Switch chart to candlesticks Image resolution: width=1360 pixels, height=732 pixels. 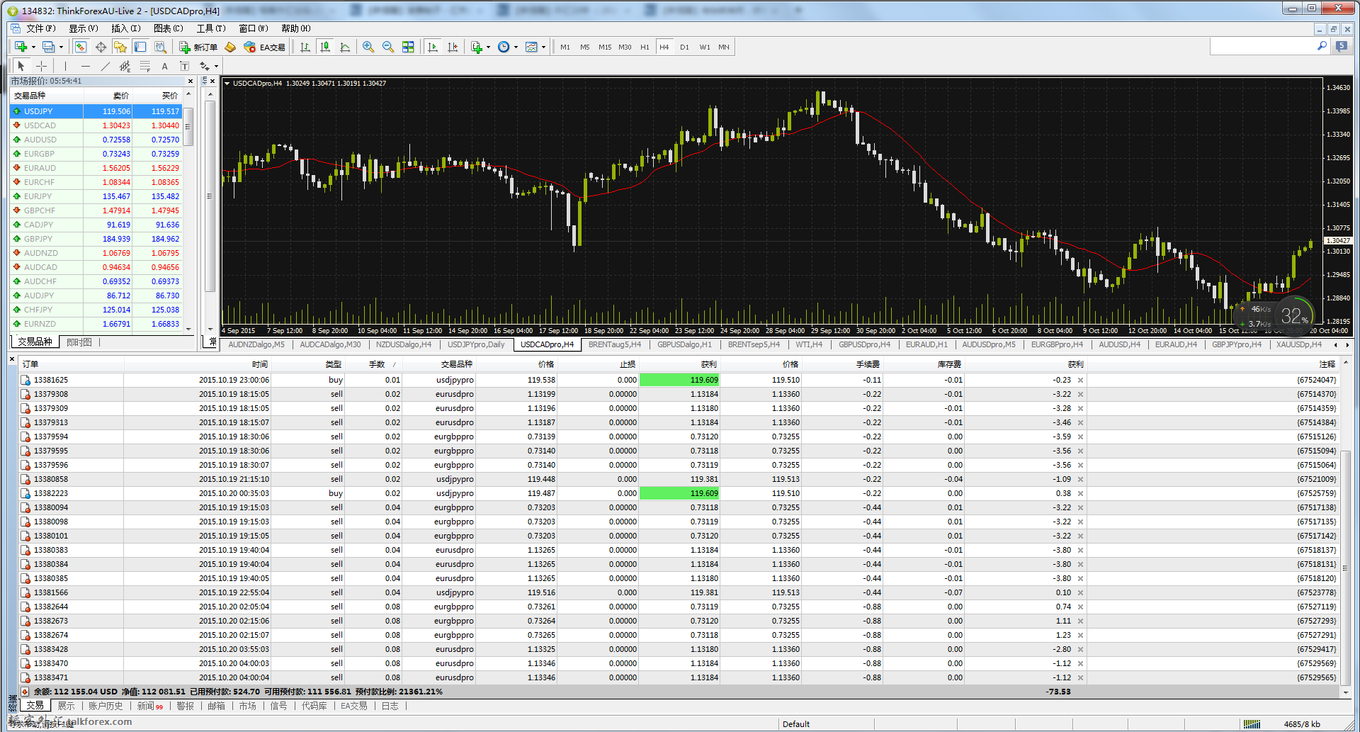click(325, 47)
